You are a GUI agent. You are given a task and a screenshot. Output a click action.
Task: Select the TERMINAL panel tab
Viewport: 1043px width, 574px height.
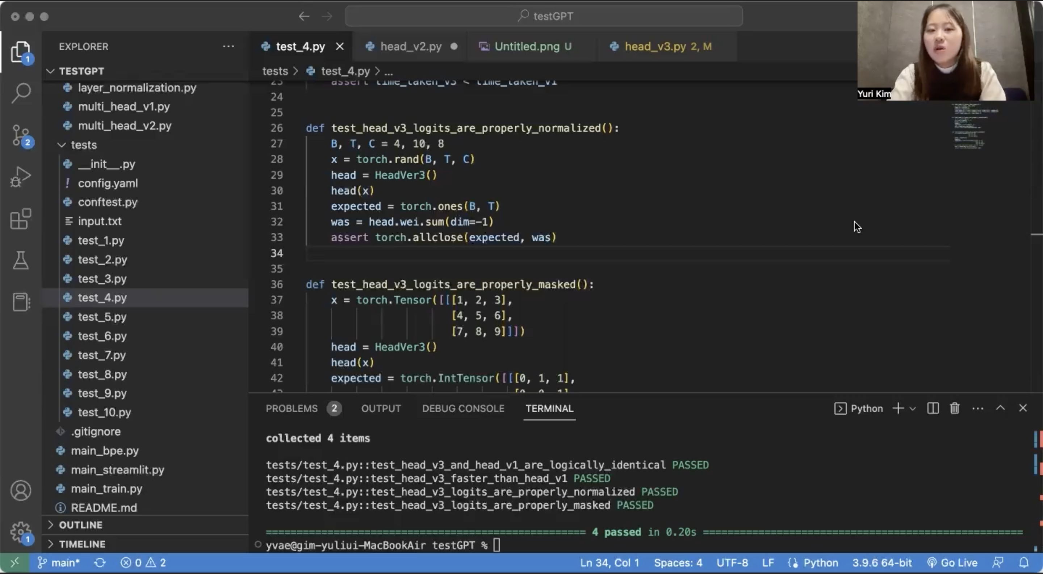pos(549,409)
